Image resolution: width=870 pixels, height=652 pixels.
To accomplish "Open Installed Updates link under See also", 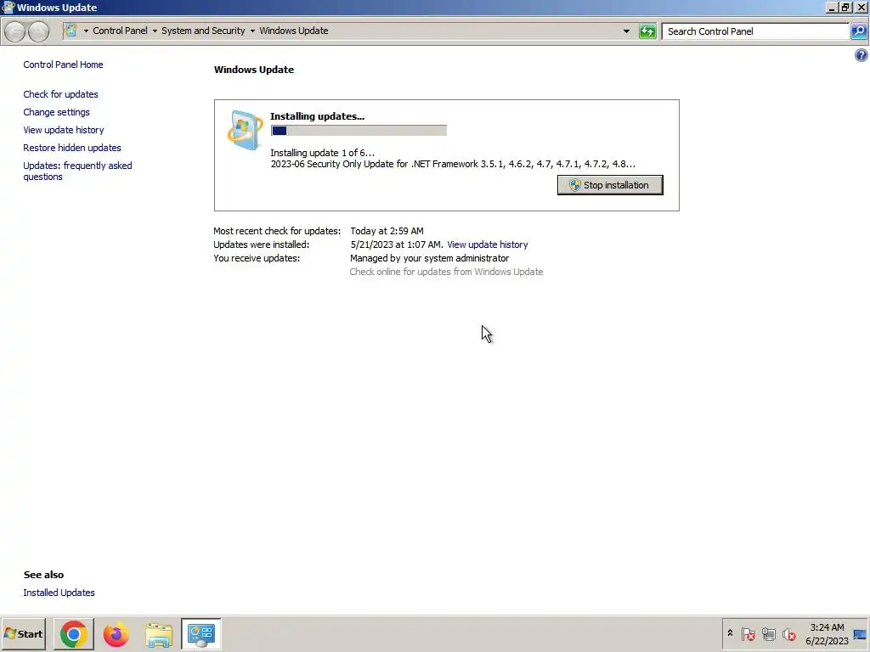I will (x=59, y=593).
